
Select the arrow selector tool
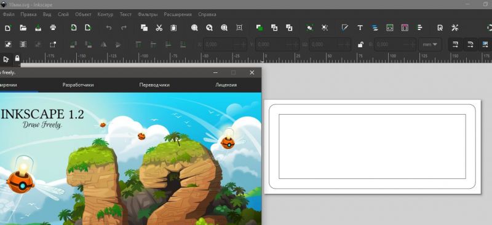tap(6, 59)
